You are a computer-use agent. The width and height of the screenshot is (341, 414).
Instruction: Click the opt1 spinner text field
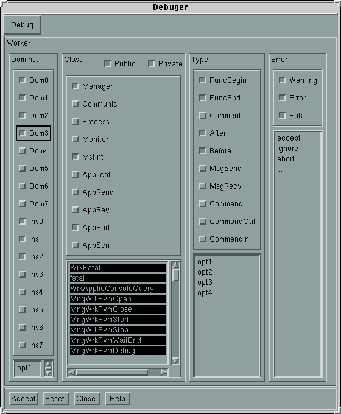point(28,368)
